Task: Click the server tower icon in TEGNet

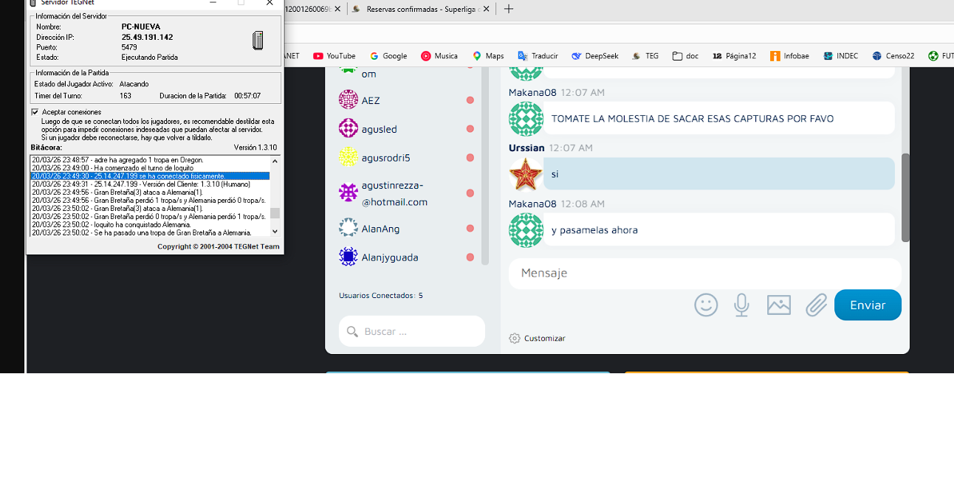Action: coord(258,41)
